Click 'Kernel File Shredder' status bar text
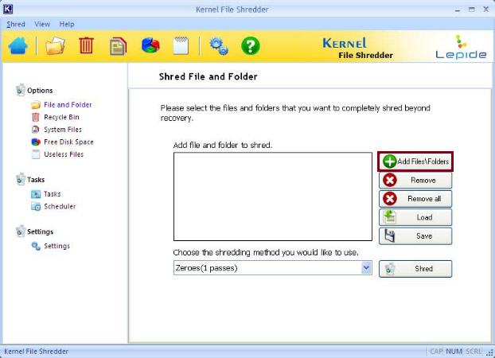The height and width of the screenshot is (358, 495). 37,352
